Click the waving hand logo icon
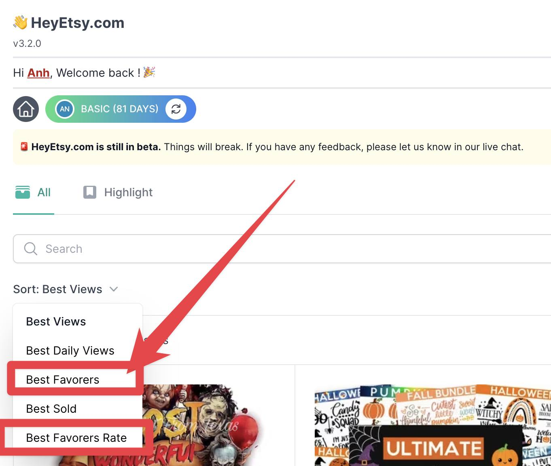The width and height of the screenshot is (551, 466). pyautogui.click(x=20, y=23)
